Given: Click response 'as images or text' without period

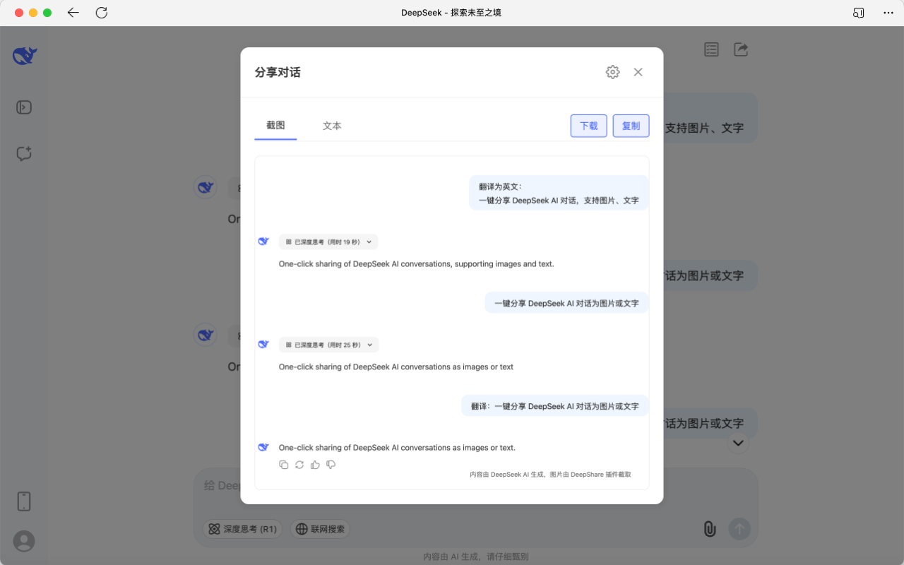Looking at the screenshot, I should pos(396,367).
